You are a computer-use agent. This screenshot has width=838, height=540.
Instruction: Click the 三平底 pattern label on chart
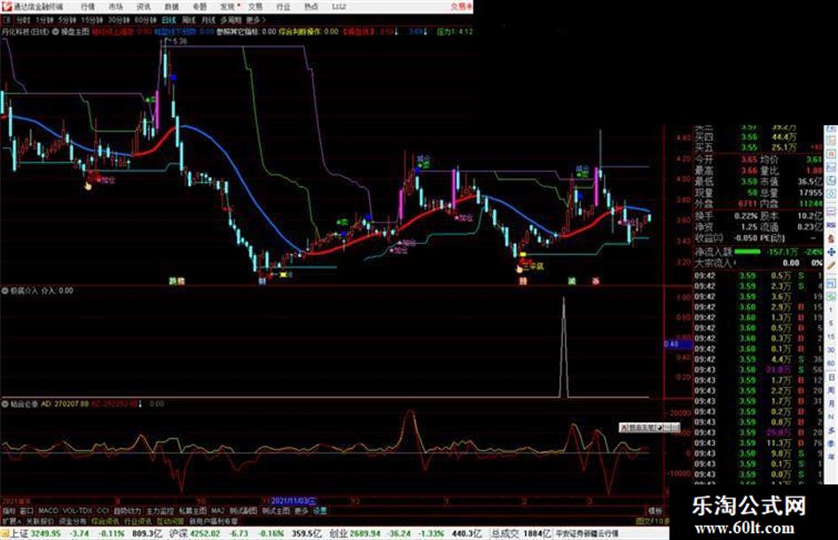point(535,266)
